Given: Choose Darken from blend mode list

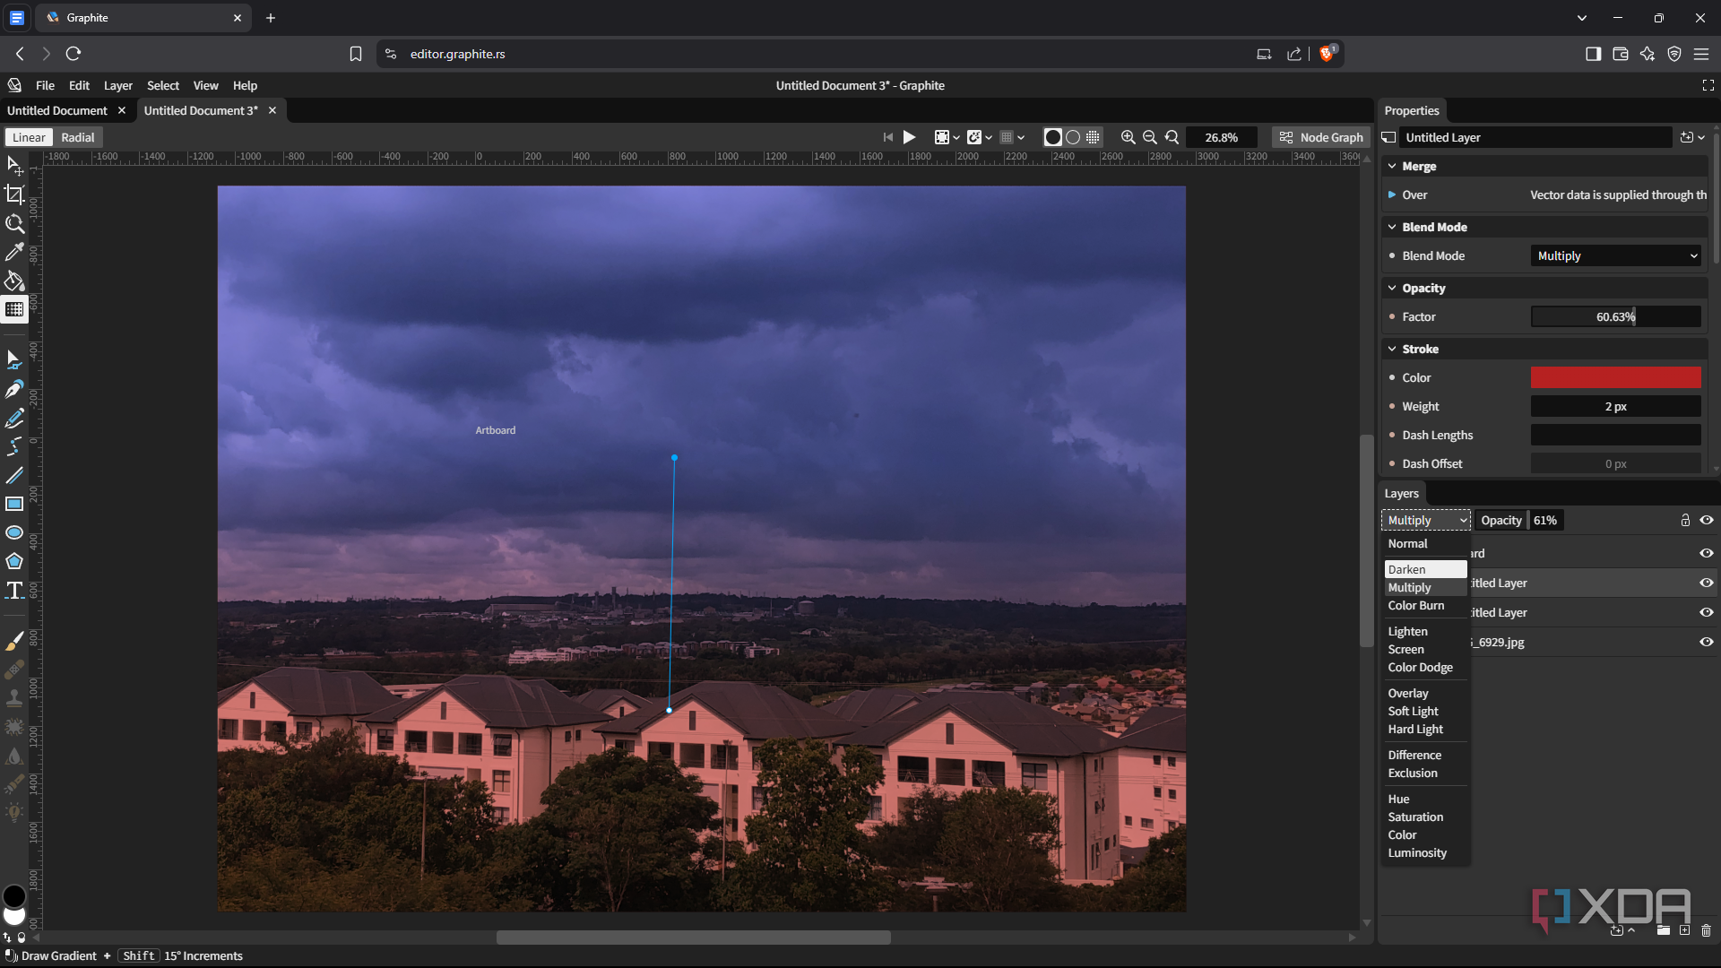Looking at the screenshot, I should coord(1425,569).
